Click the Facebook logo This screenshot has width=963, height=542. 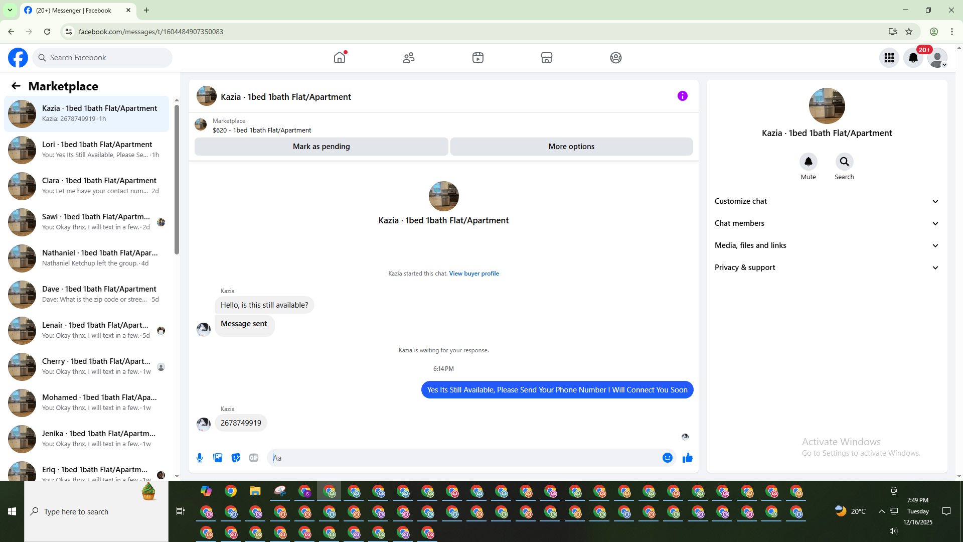coord(18,58)
